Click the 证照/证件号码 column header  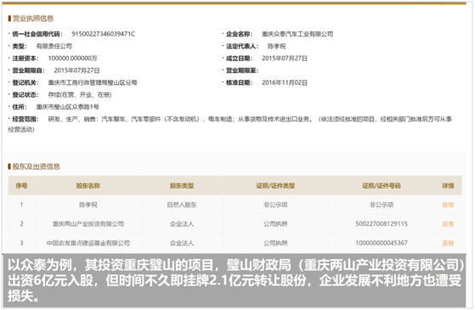click(382, 186)
